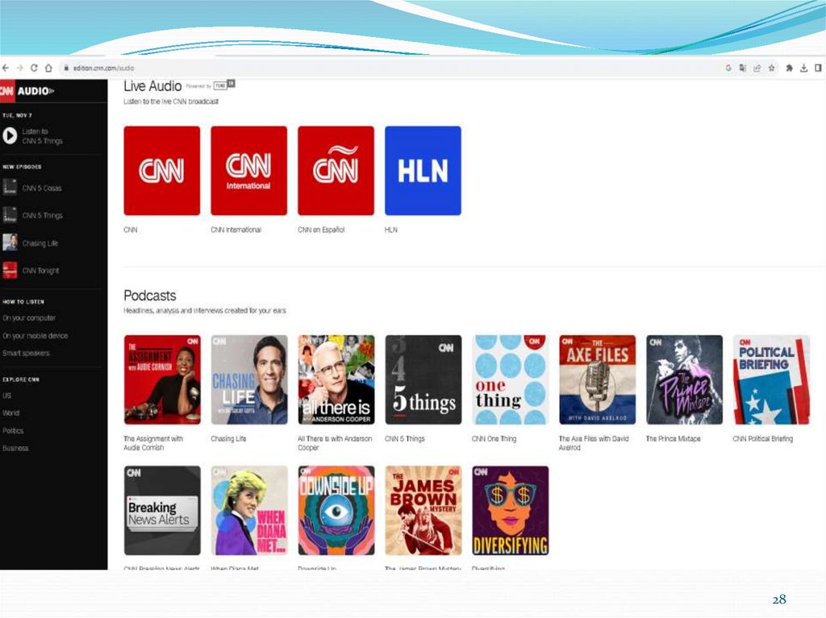Go back with the browser back arrow
Image resolution: width=826 pixels, height=618 pixels.
[x=6, y=68]
